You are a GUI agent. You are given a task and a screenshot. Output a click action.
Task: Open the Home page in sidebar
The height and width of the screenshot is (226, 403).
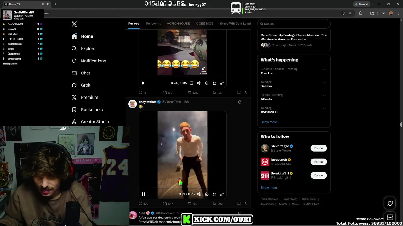pyautogui.click(x=82, y=36)
